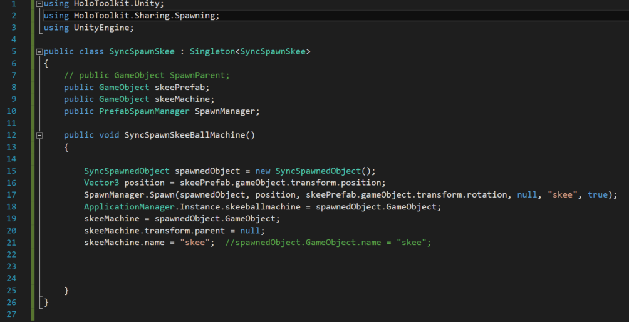The image size is (629, 322).
Task: Click the 'PrefabSpawnManager' type name
Action: coord(145,111)
